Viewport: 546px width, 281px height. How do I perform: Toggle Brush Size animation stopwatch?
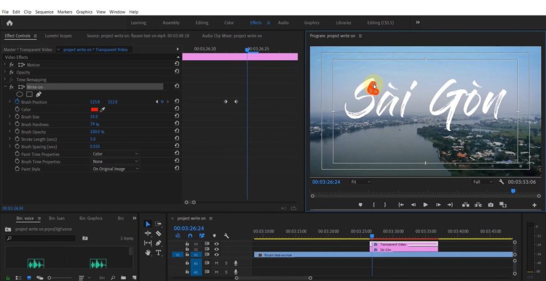(x=17, y=117)
